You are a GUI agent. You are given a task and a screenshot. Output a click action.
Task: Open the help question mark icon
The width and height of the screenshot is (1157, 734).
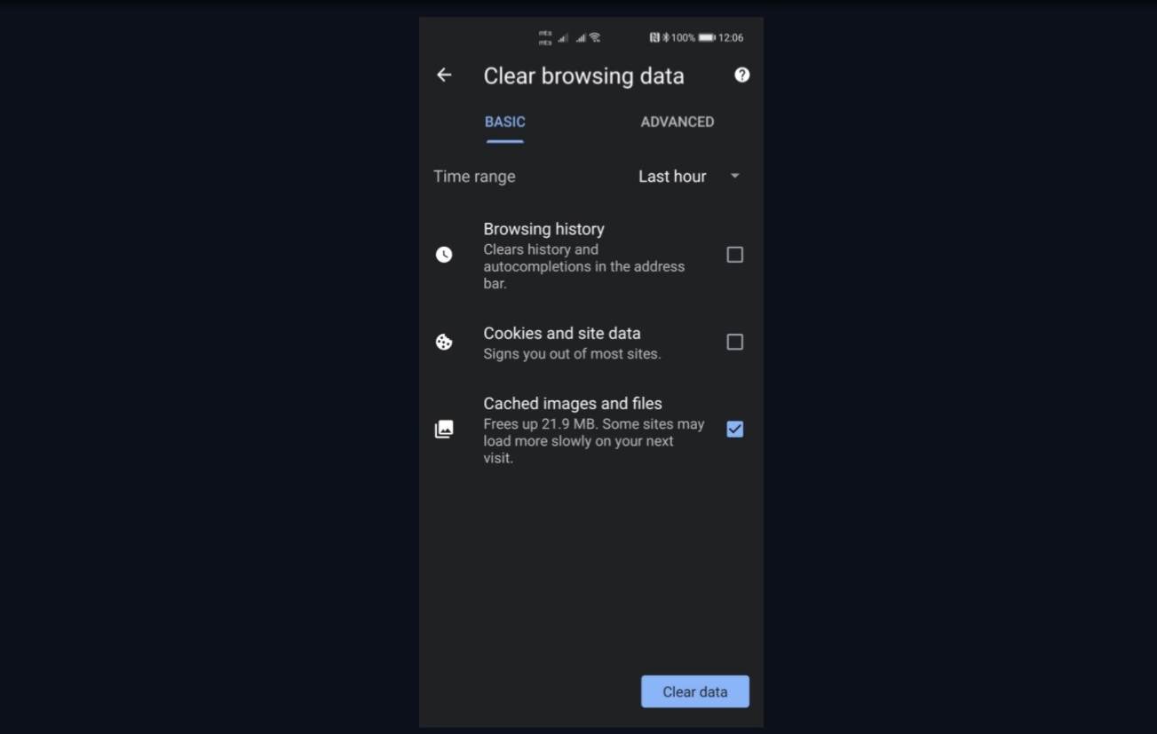[x=741, y=75]
